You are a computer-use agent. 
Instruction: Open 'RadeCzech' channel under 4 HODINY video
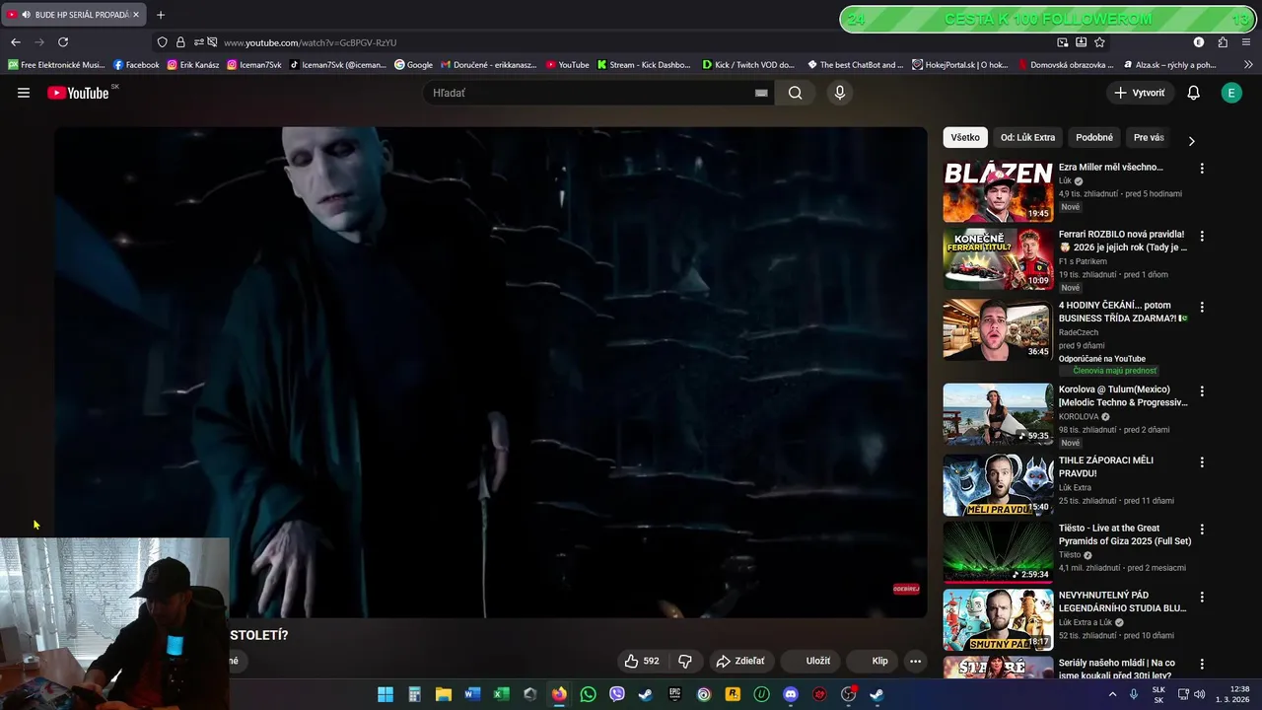point(1079,332)
